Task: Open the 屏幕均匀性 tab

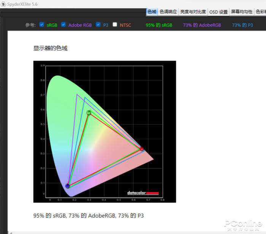Action: [x=242, y=12]
